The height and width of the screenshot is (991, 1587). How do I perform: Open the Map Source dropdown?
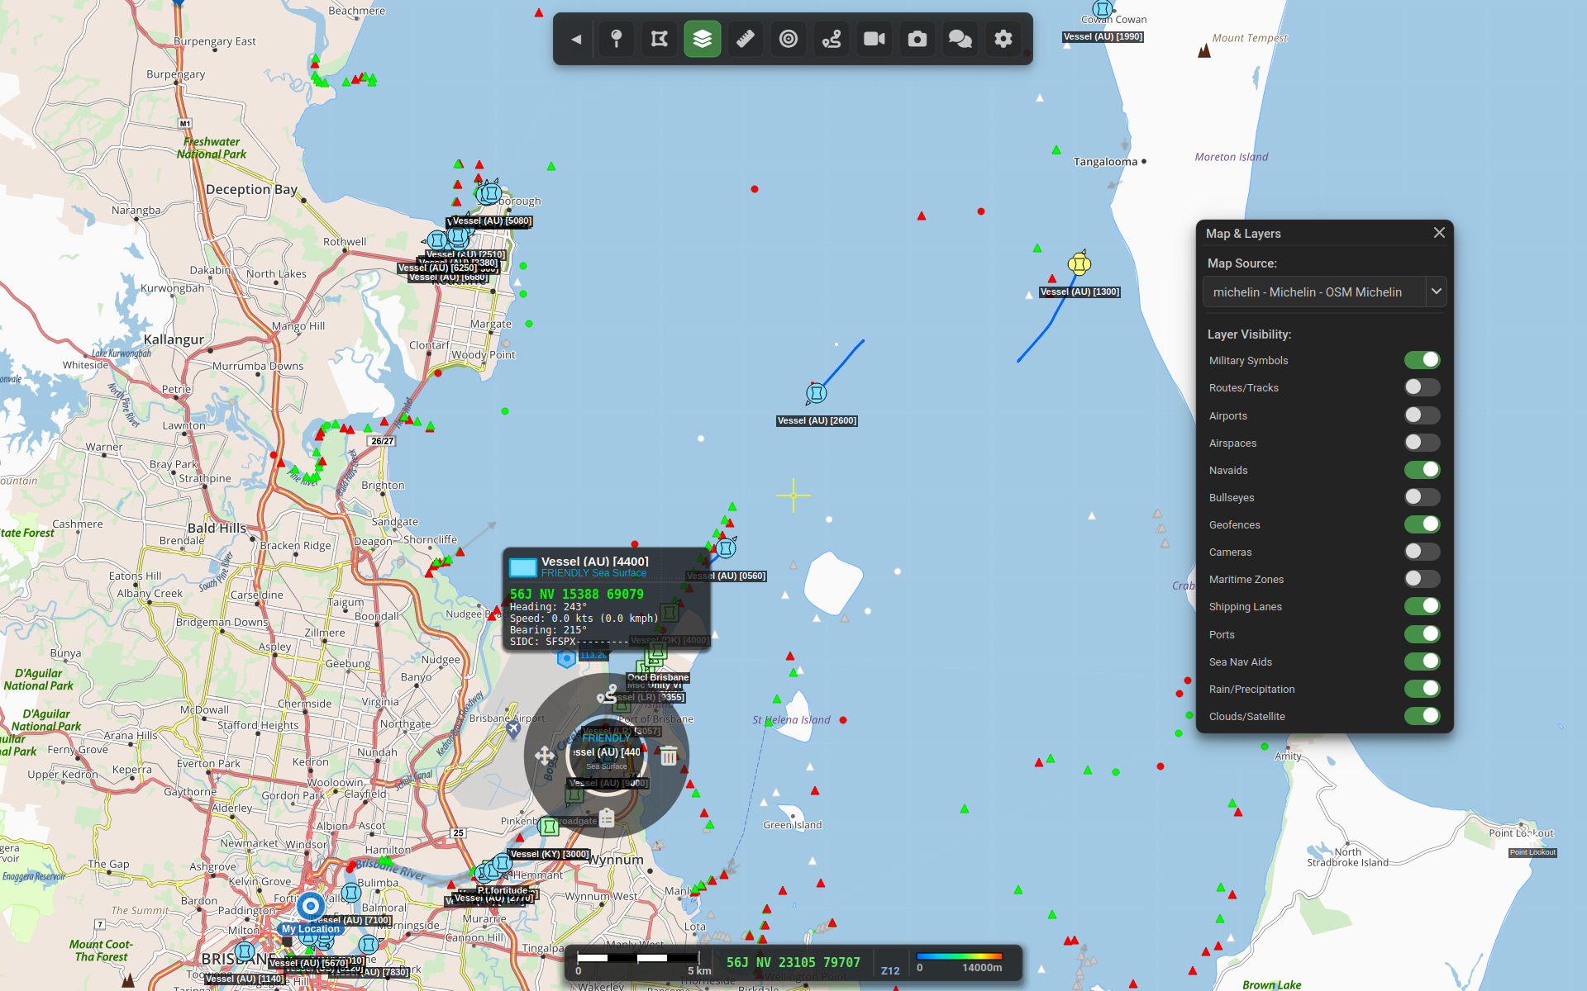point(1325,292)
